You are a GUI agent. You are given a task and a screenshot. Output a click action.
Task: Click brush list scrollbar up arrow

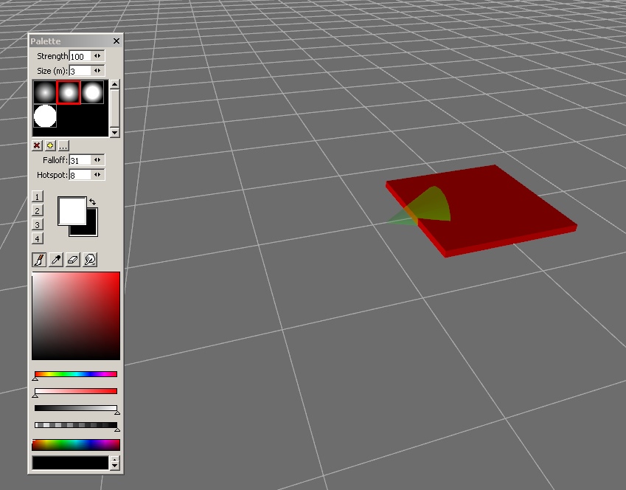[114, 84]
